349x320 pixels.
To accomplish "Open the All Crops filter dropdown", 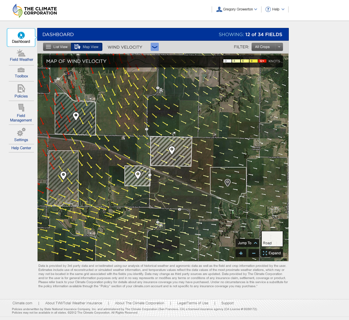I will 267,47.
